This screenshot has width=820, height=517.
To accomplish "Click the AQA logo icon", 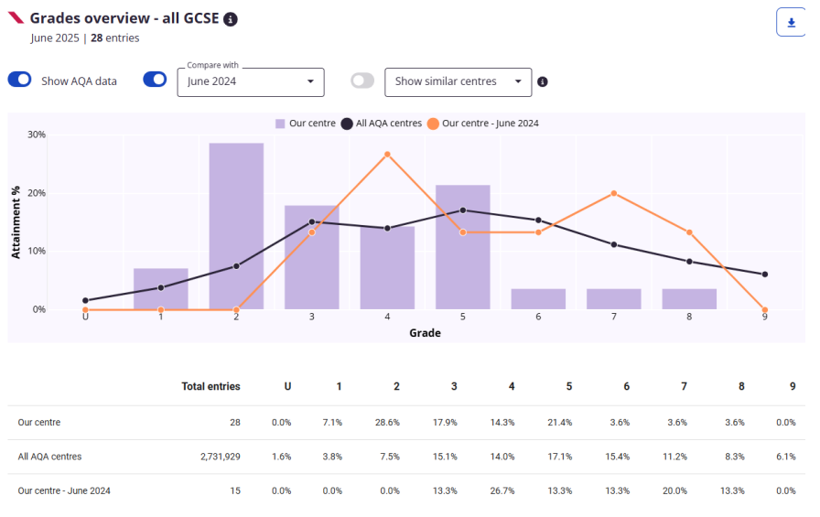I will pos(16,18).
